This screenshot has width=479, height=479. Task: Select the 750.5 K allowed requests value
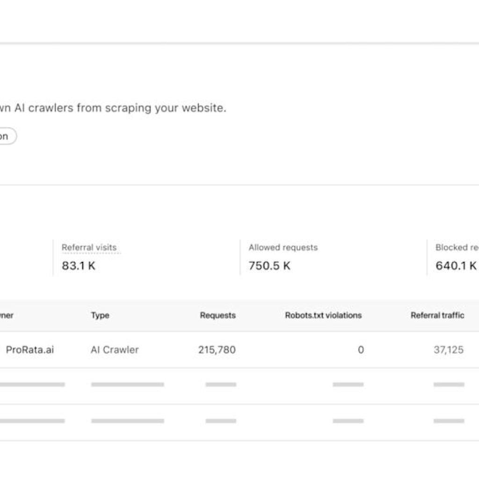[269, 266]
